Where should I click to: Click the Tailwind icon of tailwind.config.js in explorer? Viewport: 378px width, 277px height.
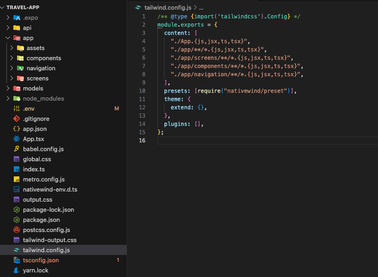coord(17,250)
